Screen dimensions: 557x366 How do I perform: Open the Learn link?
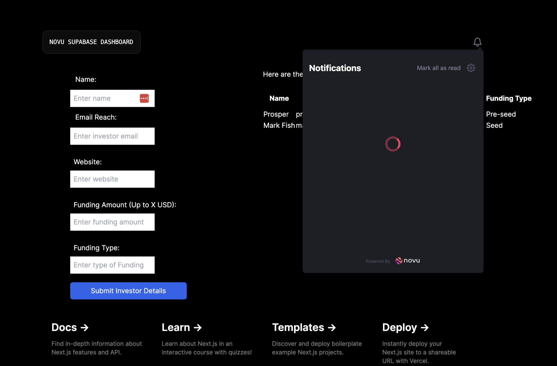click(176, 327)
